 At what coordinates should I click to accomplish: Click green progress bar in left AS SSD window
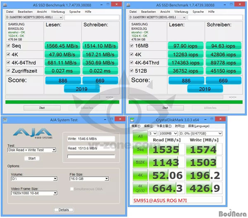coord(62,102)
